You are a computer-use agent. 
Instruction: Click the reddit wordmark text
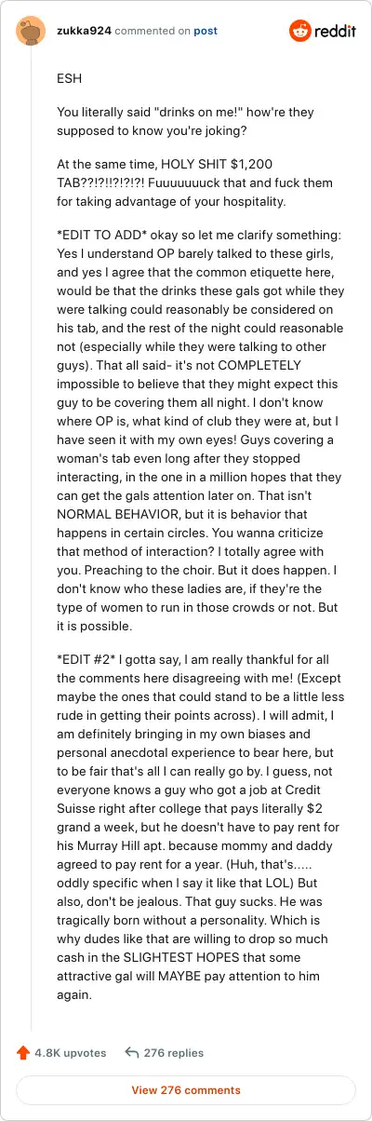tap(337, 32)
